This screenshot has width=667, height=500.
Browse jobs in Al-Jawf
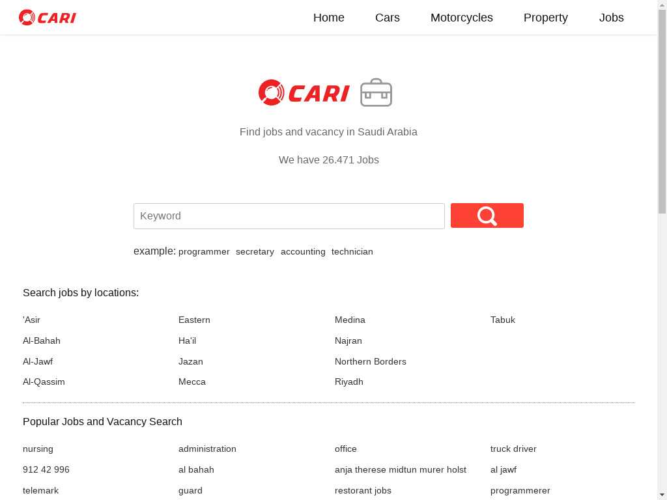(38, 361)
